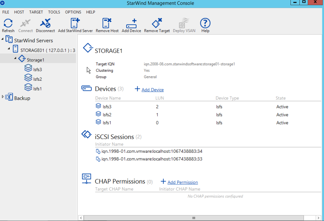The height and width of the screenshot is (221, 324).
Task: Select lsfs3 label in tree
Action: coord(37,69)
